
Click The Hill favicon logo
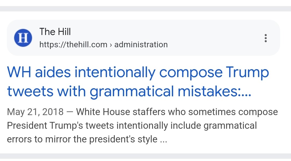point(23,38)
